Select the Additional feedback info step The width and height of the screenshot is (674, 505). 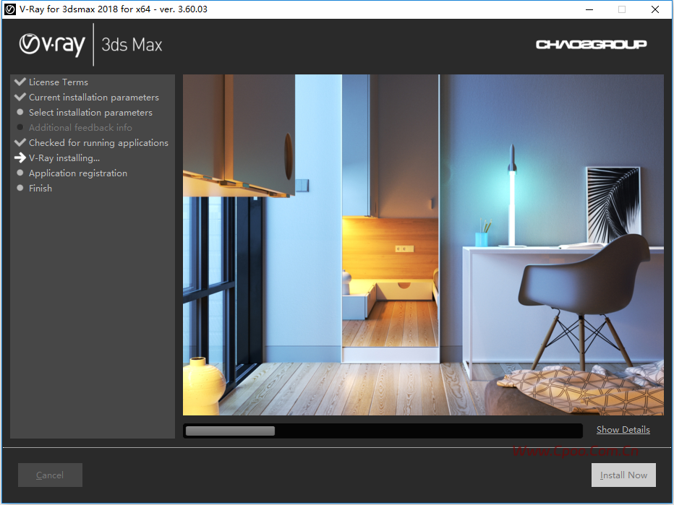tap(80, 128)
